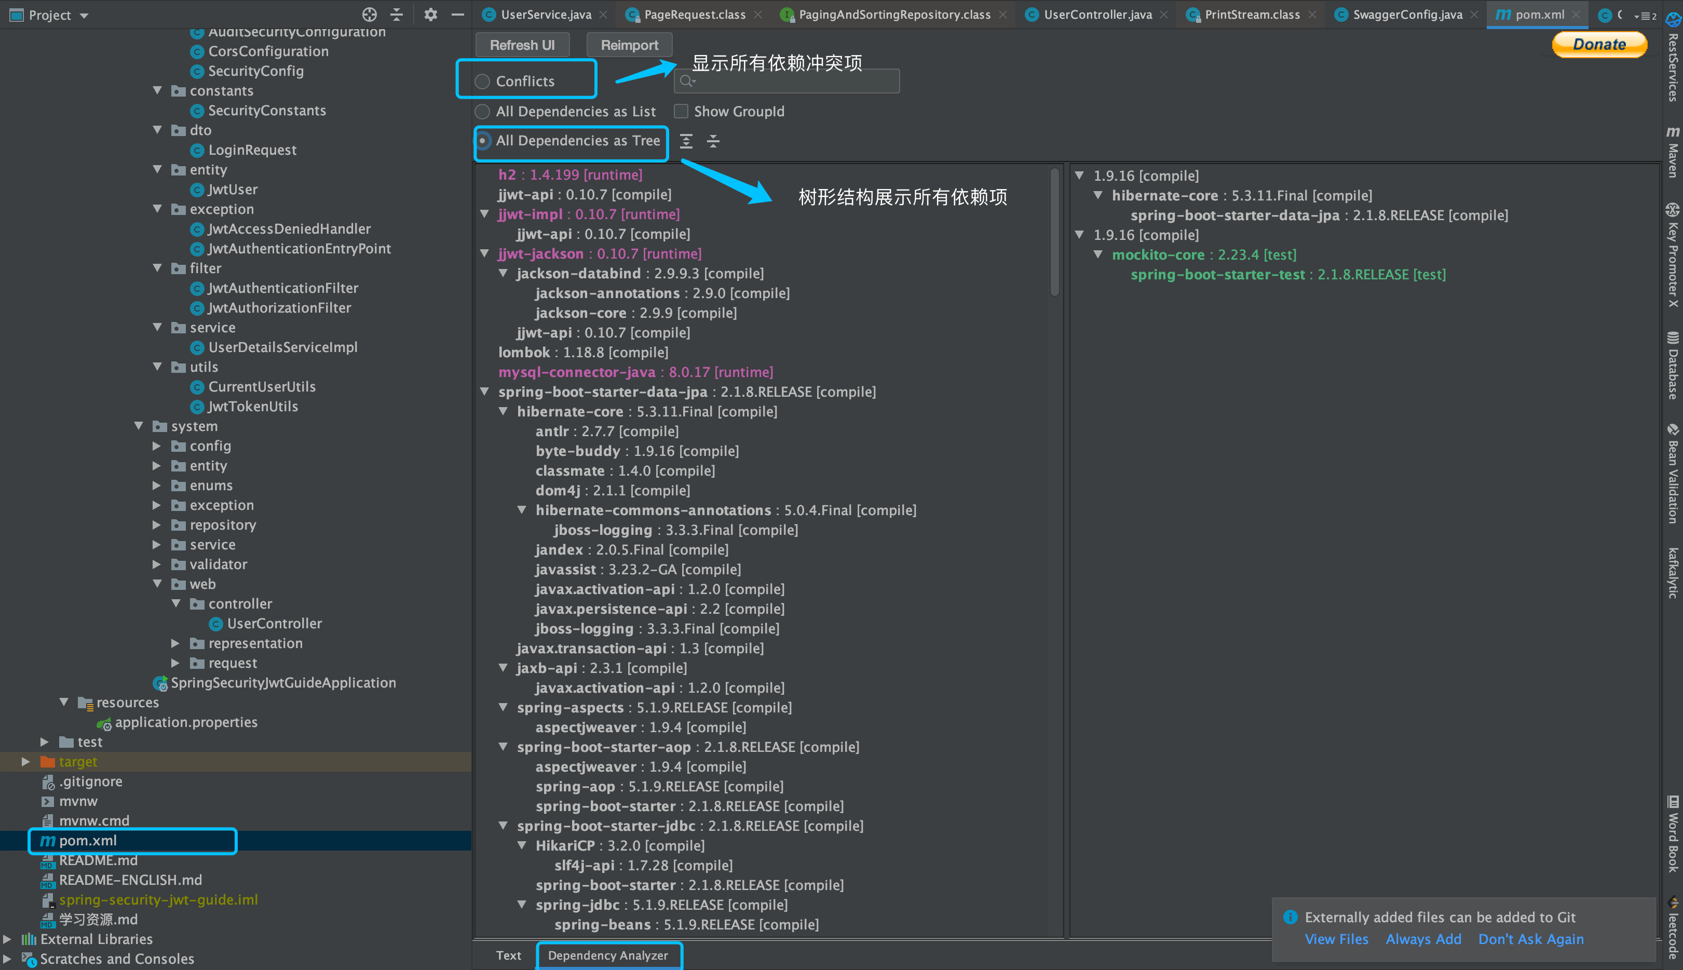This screenshot has width=1683, height=970.
Task: Select the Conflicts radio button
Action: coord(482,82)
